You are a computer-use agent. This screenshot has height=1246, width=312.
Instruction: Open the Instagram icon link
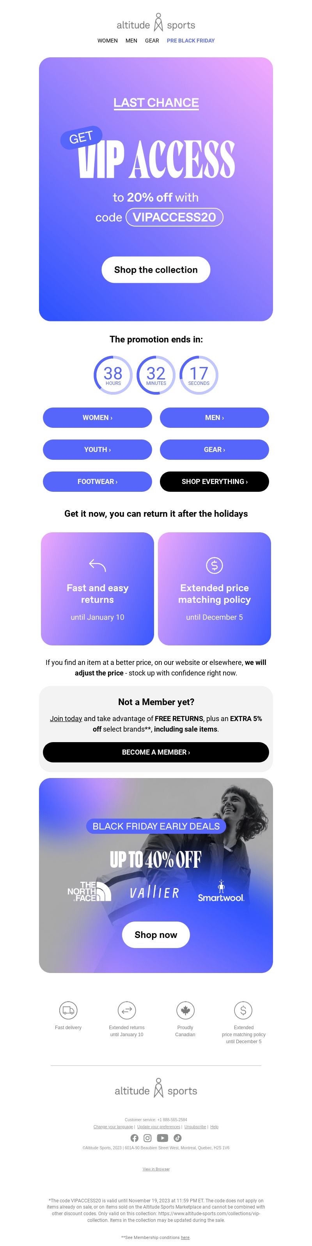click(147, 1138)
